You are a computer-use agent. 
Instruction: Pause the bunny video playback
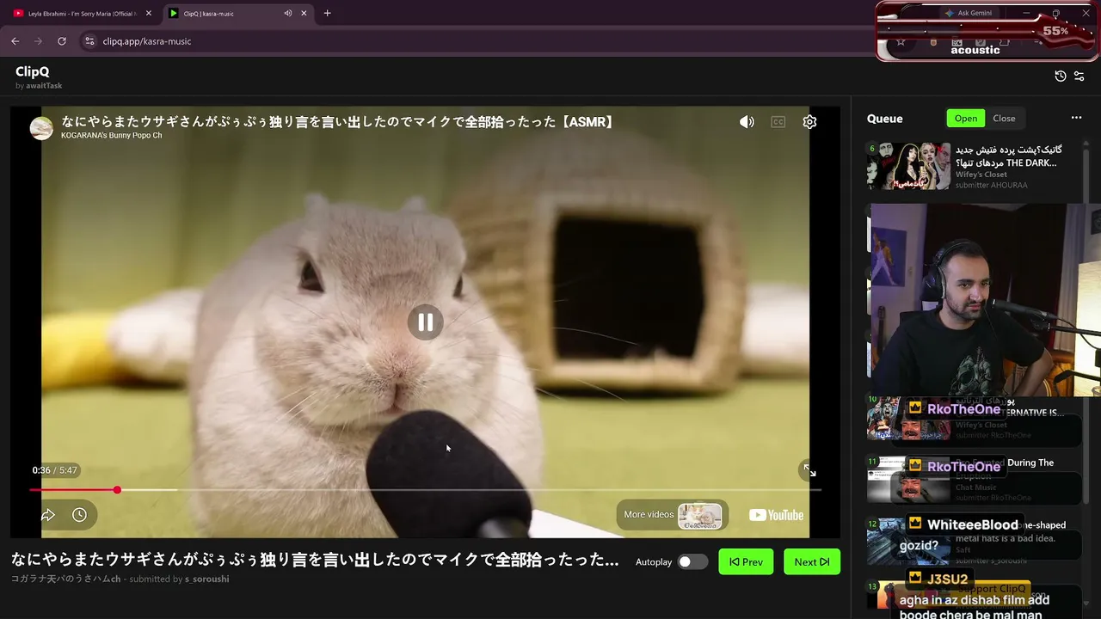pyautogui.click(x=425, y=322)
